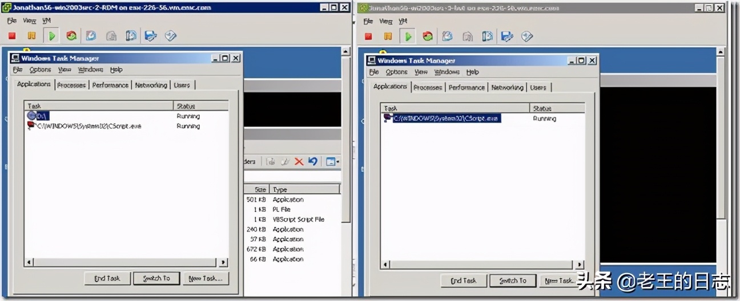This screenshot has width=740, height=301.
Task: Click the floppy connect icon in left console
Action: [151, 36]
